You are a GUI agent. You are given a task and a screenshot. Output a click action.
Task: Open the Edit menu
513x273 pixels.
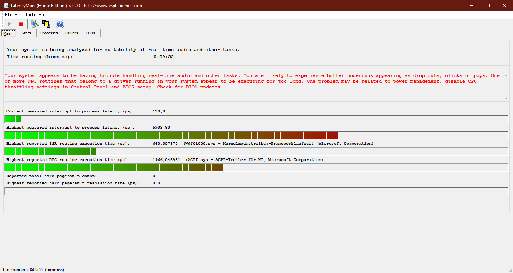click(x=18, y=15)
